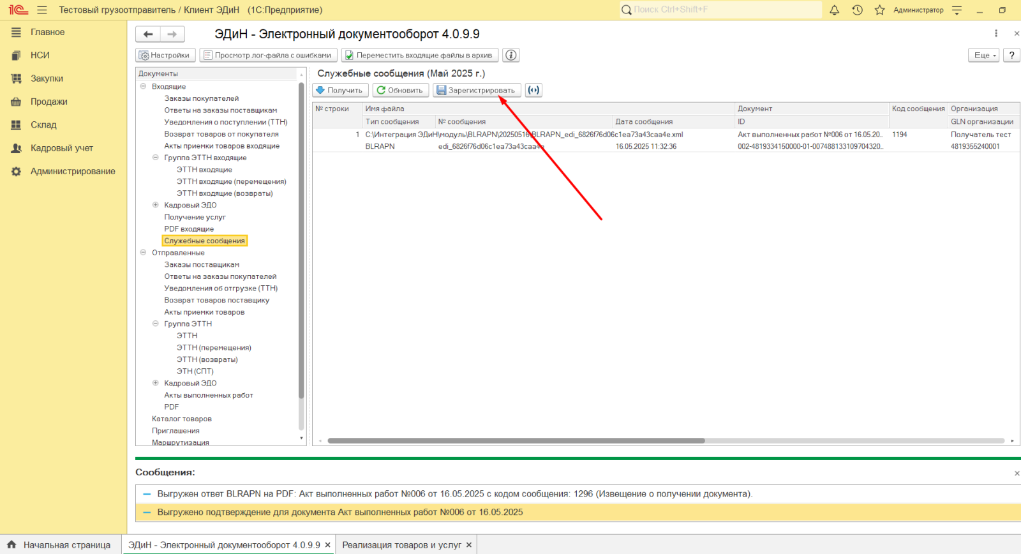The width and height of the screenshot is (1021, 554).
Task: Go forward with the right arrow
Action: tap(172, 34)
